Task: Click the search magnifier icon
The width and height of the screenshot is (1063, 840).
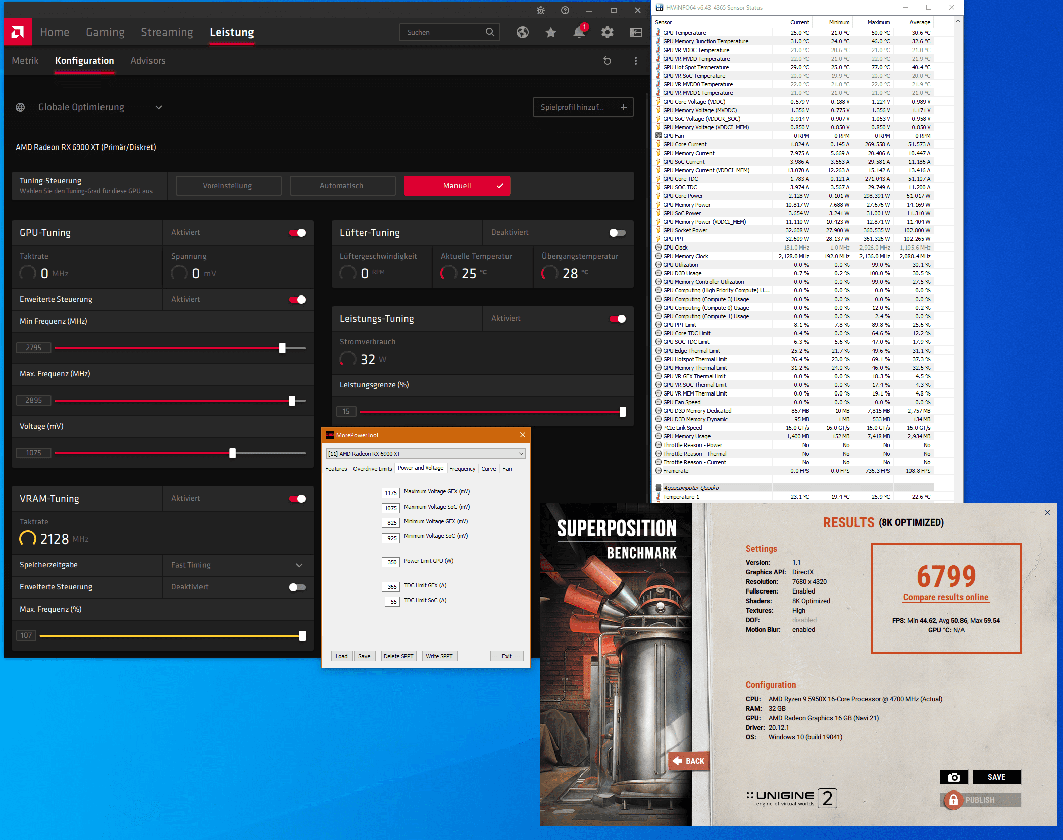Action: click(490, 32)
